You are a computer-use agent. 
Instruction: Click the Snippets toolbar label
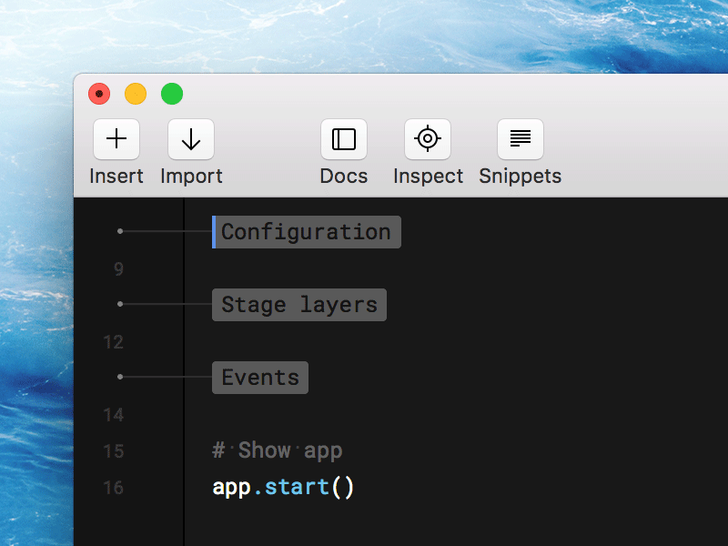(520, 176)
